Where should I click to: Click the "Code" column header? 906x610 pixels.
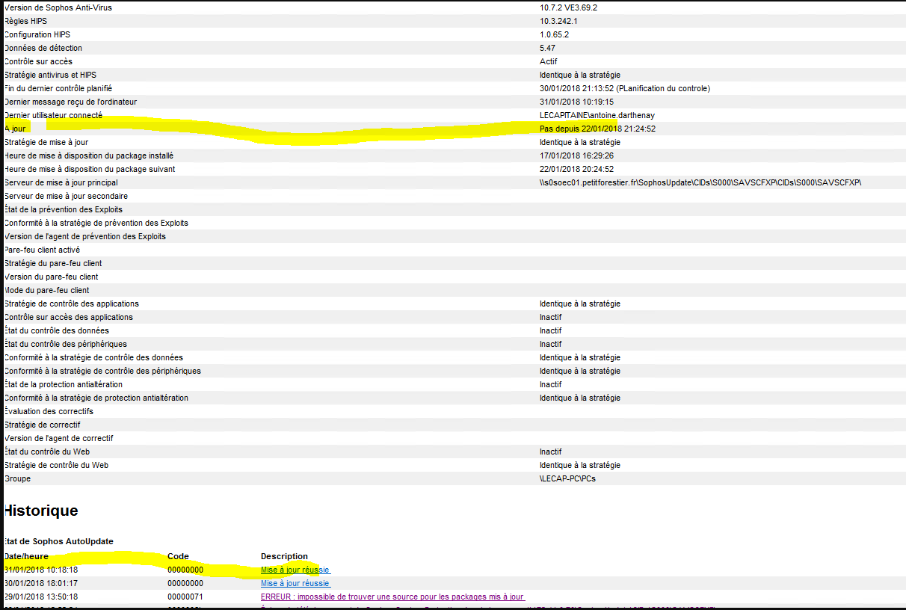click(178, 556)
